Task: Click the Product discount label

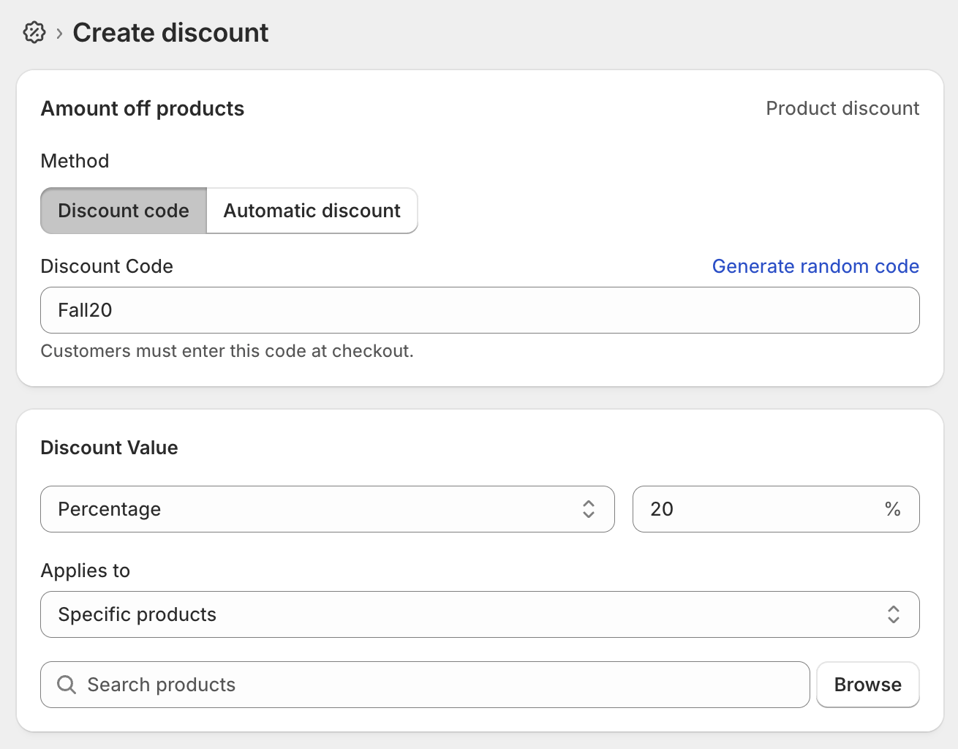Action: point(842,108)
